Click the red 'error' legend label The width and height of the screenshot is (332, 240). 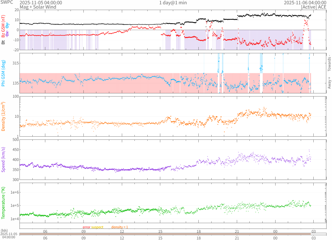(x=86, y=227)
